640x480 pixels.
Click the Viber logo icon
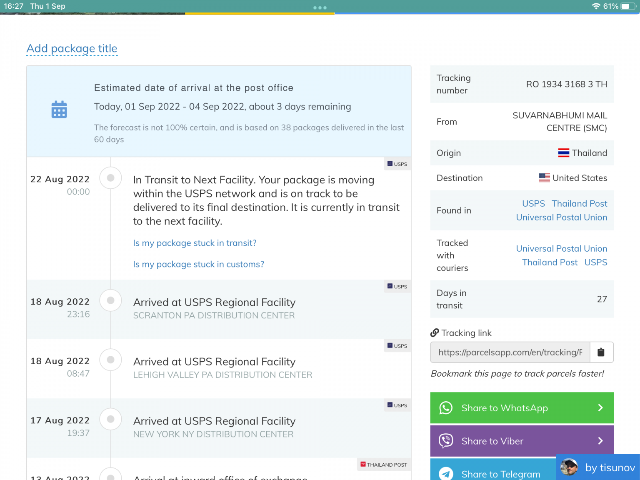point(446,441)
